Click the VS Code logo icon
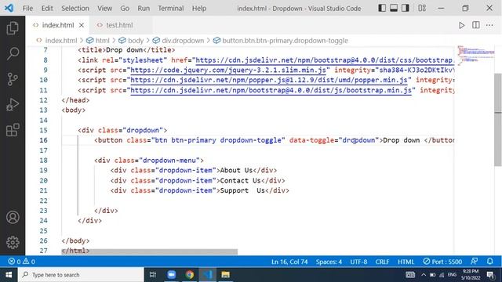The image size is (502, 282). click(9, 8)
